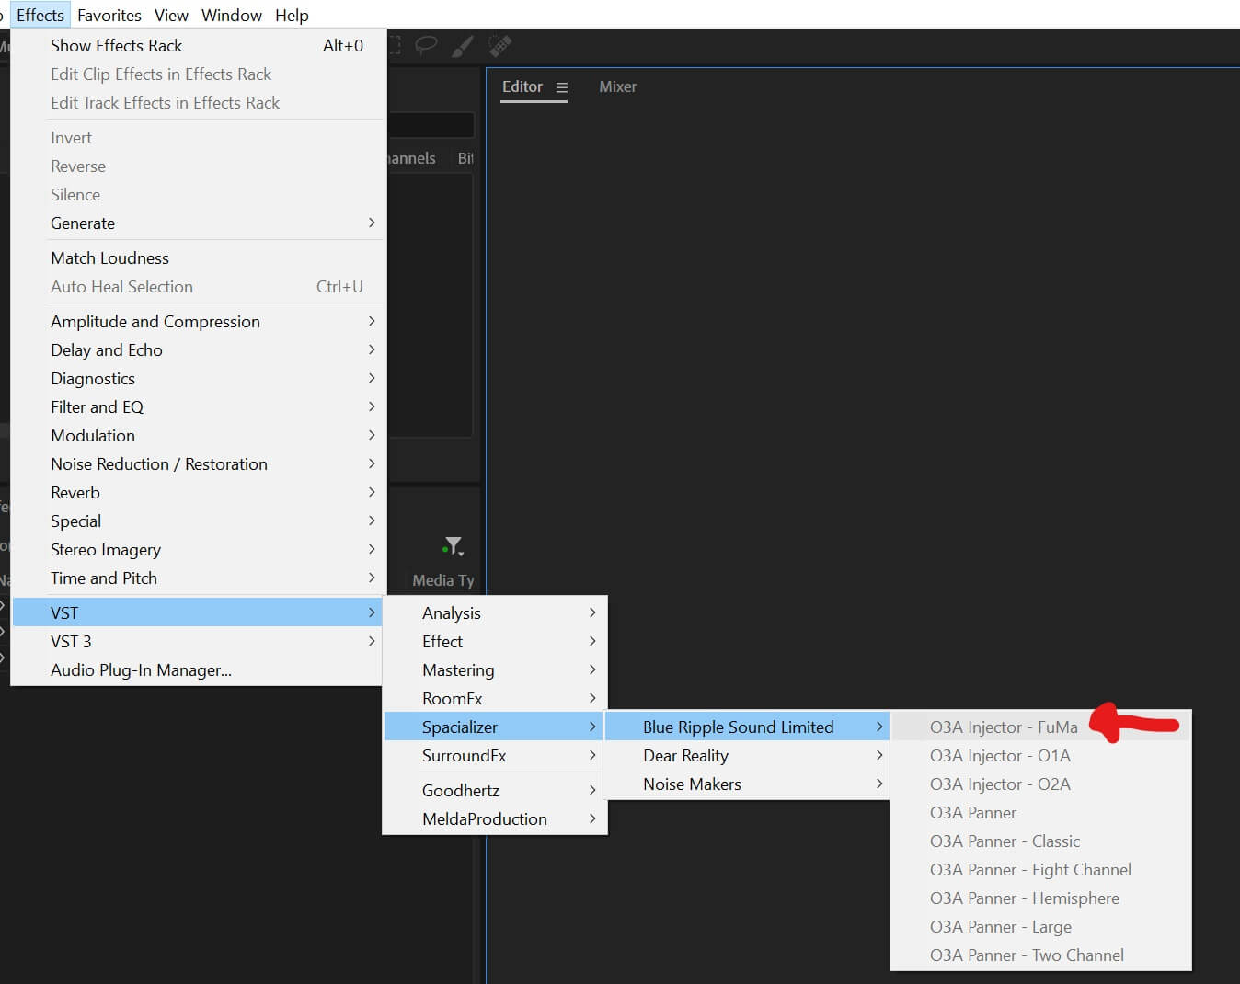Select Show Effects Rack
This screenshot has width=1240, height=984.
tap(198, 45)
